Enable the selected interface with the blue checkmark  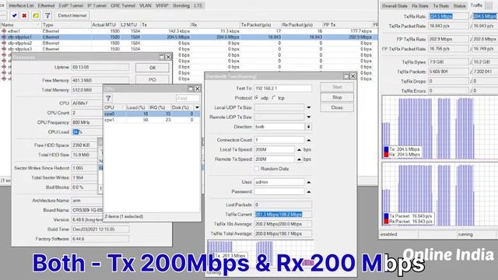[x=14, y=16]
